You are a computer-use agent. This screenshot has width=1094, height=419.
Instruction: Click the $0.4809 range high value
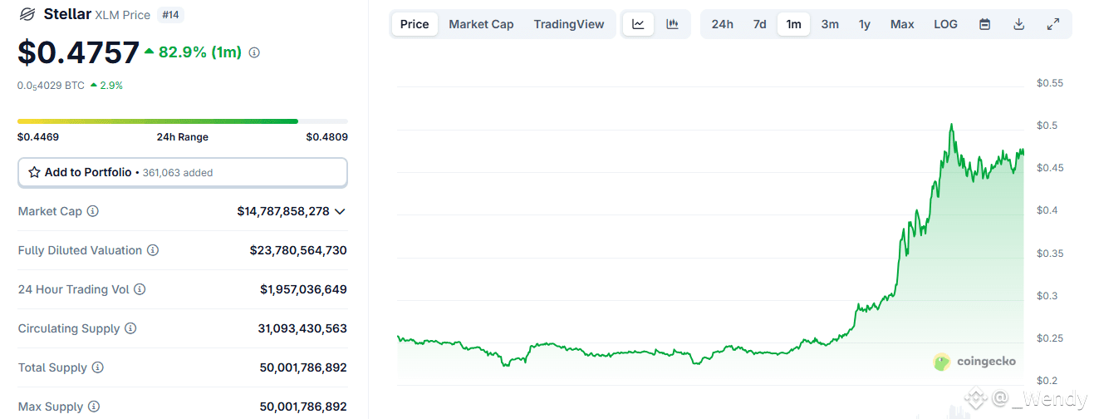(x=326, y=137)
